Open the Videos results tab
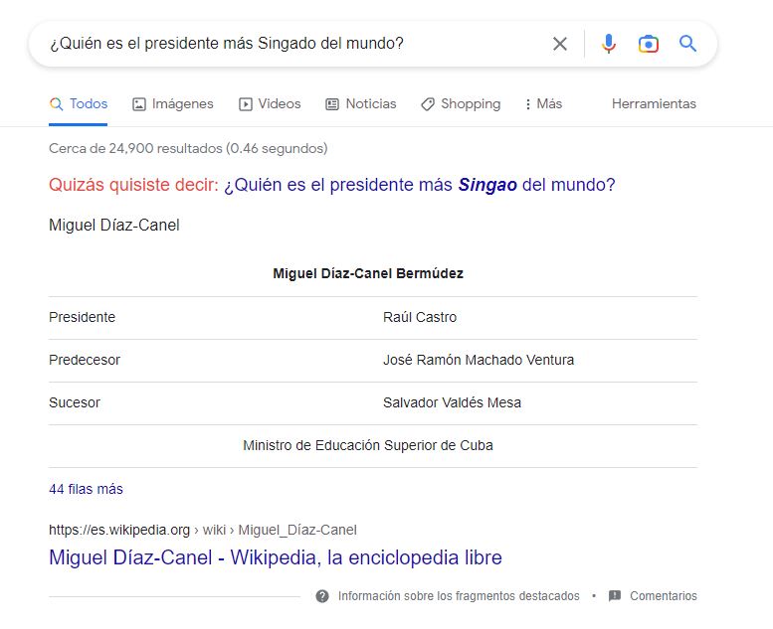 tap(270, 103)
